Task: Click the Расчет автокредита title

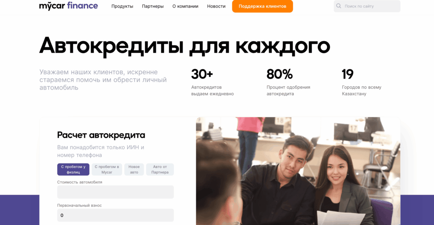Action: (101, 135)
